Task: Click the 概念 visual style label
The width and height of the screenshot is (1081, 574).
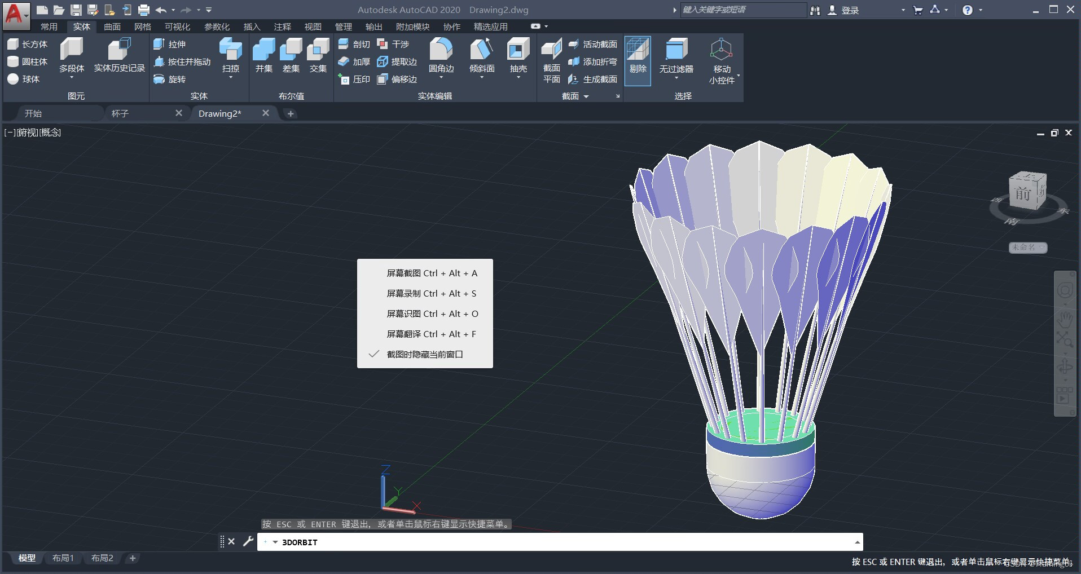Action: [50, 133]
